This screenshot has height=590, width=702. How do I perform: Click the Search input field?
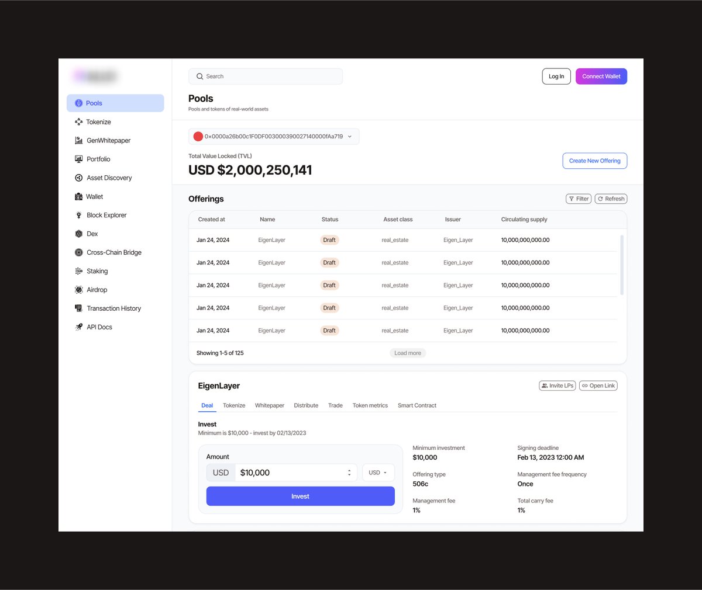pos(266,77)
